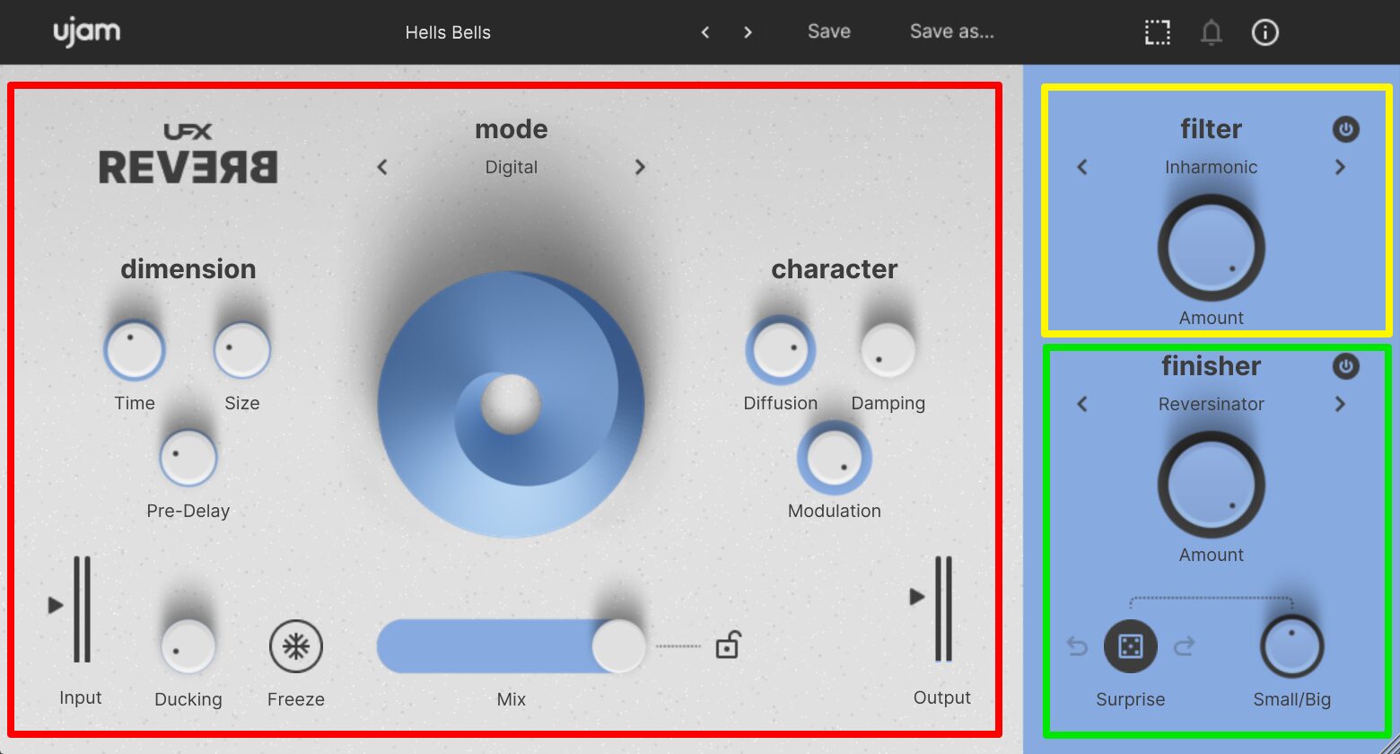The height and width of the screenshot is (754, 1400).
Task: Select next filter type arrow
Action: (1340, 167)
